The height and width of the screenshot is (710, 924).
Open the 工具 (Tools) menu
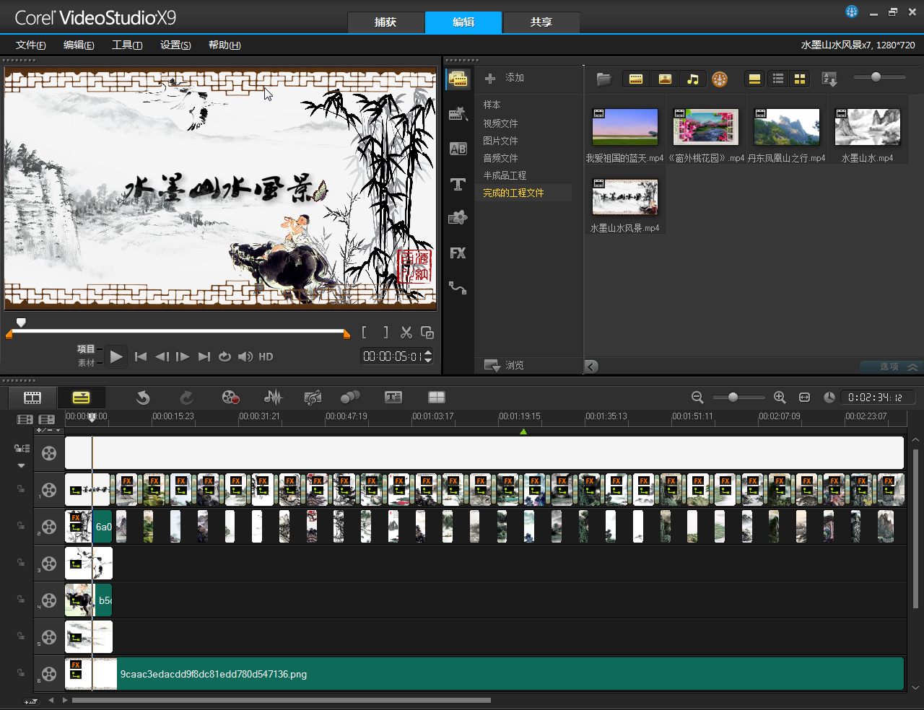pos(127,45)
